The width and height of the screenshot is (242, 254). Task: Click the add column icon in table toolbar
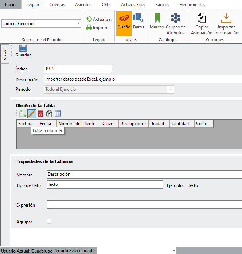[23, 113]
